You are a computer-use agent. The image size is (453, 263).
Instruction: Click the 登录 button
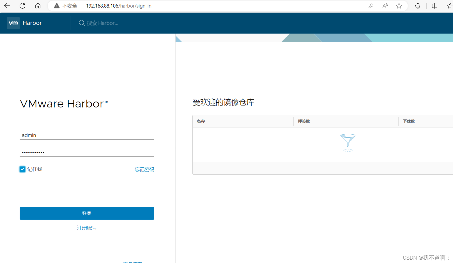87,213
